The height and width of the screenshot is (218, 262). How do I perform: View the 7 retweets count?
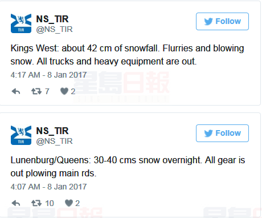pyautogui.click(x=47, y=91)
